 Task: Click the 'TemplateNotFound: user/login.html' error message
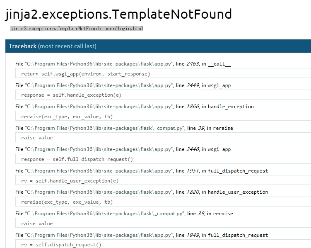coord(77,29)
